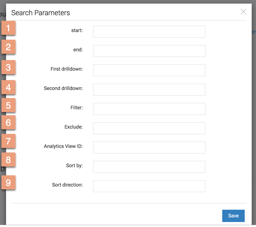Focus the Second drilldown text box
The width and height of the screenshot is (256, 227).
pos(149,90)
